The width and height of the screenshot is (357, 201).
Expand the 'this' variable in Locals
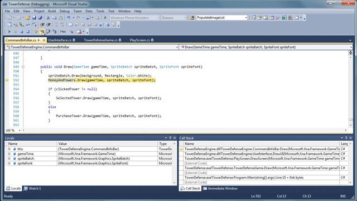(9, 149)
